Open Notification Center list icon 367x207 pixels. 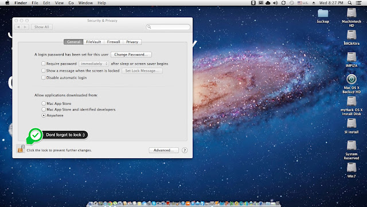coord(358,3)
